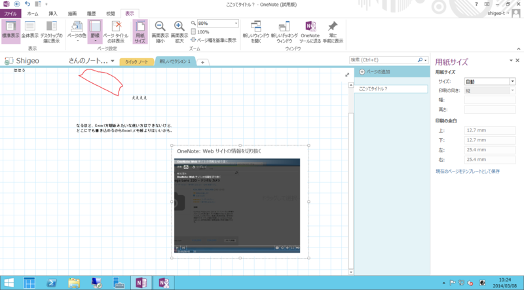
Task: Open Page Color (ページの色) options
Action: pyautogui.click(x=77, y=31)
